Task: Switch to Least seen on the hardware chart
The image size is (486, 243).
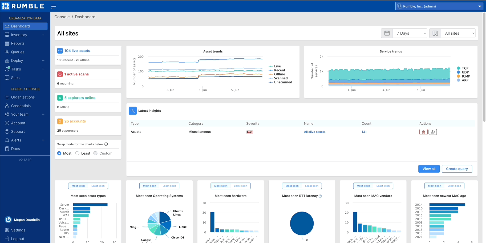Action: click(x=241, y=186)
